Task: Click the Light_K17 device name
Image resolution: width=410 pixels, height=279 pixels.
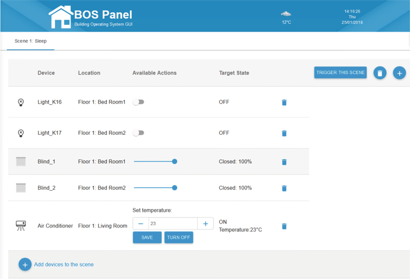Action: click(x=49, y=133)
